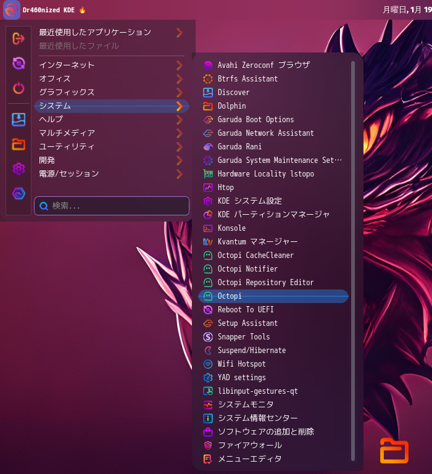Image resolution: width=432 pixels, height=474 pixels.
Task: Click the Reboot To UEFI icon
Action: click(208, 310)
